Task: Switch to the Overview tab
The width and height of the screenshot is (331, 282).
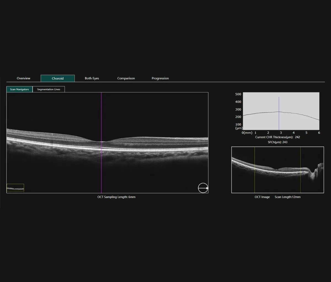Action: (x=23, y=78)
